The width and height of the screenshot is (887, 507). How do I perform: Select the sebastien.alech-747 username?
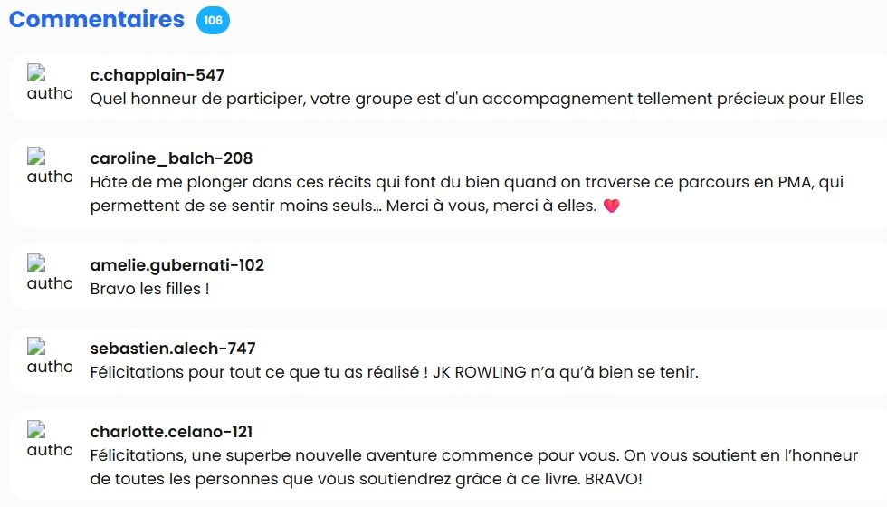click(x=173, y=349)
